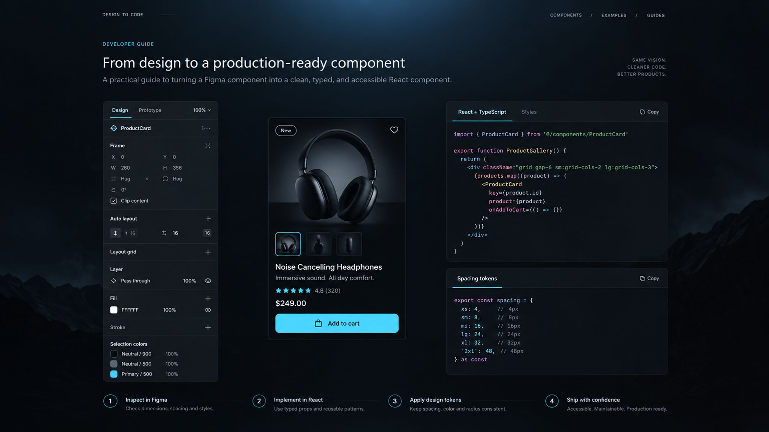Open the Examples nav link
769x432 pixels.
pos(614,15)
